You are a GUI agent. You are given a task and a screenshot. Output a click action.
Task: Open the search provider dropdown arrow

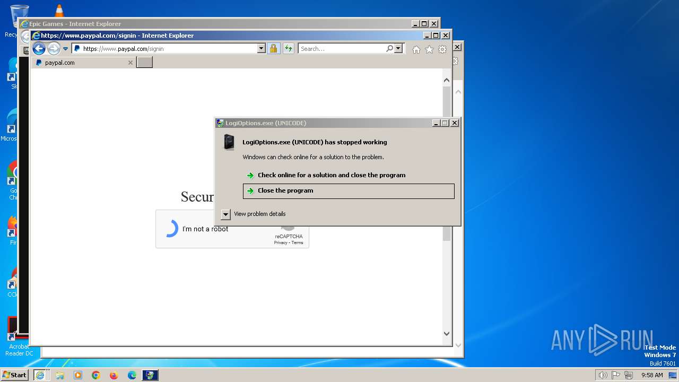(x=398, y=49)
